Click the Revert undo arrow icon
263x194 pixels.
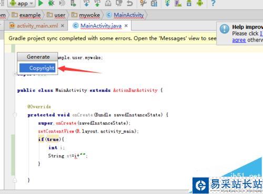pyautogui.click(x=129, y=3)
